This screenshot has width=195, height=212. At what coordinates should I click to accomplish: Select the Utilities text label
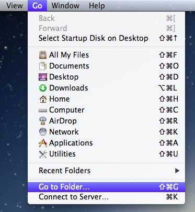tap(62, 154)
